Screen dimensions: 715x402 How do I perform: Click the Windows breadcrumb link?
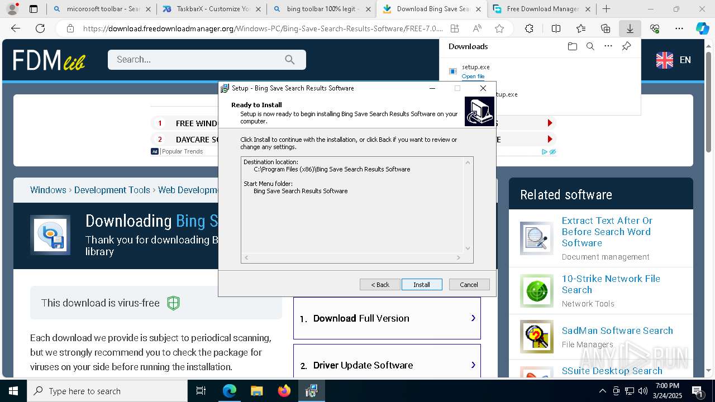coord(48,190)
